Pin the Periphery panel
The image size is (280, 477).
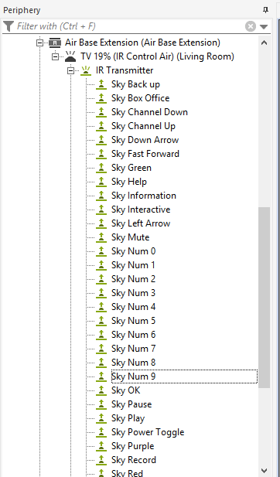click(265, 10)
